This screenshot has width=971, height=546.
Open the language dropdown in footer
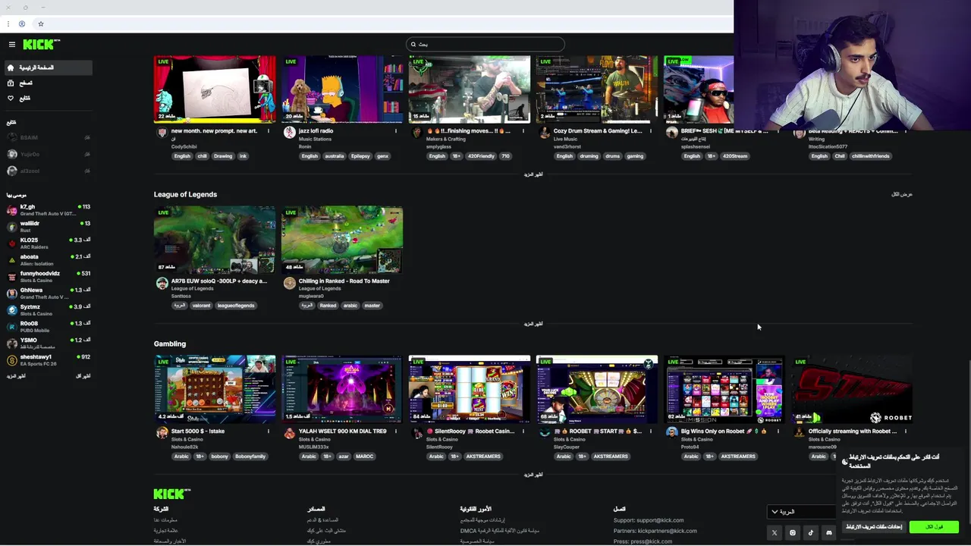[802, 512]
